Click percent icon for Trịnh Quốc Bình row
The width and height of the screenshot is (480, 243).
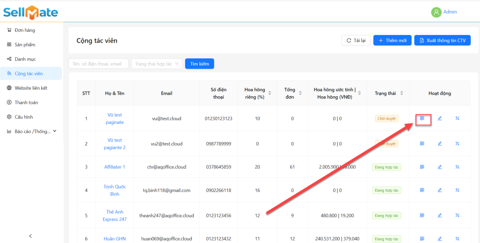457,190
